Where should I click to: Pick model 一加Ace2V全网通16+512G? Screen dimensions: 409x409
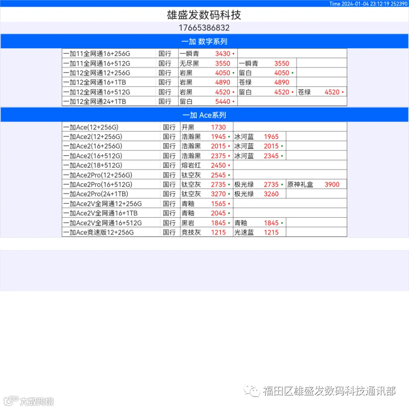(x=102, y=223)
